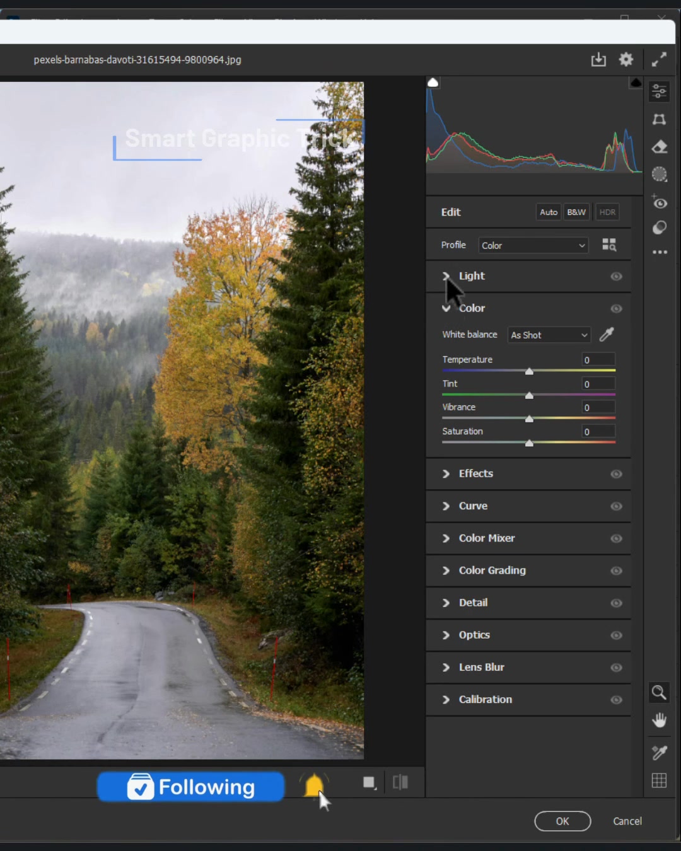The image size is (681, 851).
Task: Click Cancel button
Action: (x=627, y=821)
